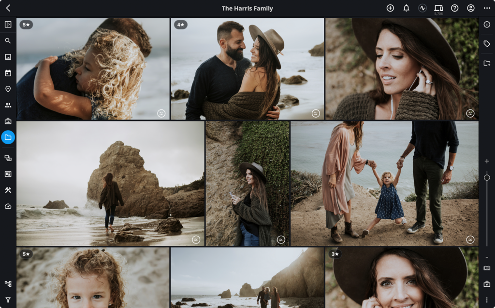
Task: Open the devices icon labeled 5,706
Action: point(438,9)
